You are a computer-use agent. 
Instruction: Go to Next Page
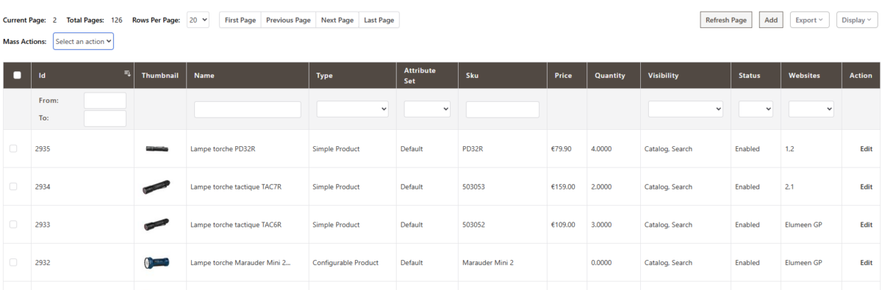pyautogui.click(x=338, y=20)
